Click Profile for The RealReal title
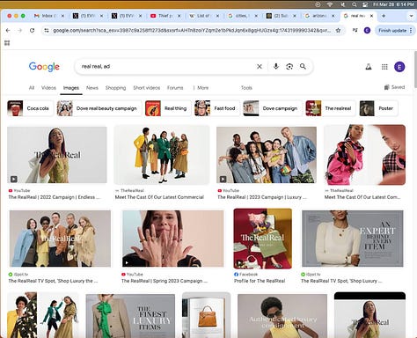Screen dimensions: 417x338 (260, 281)
